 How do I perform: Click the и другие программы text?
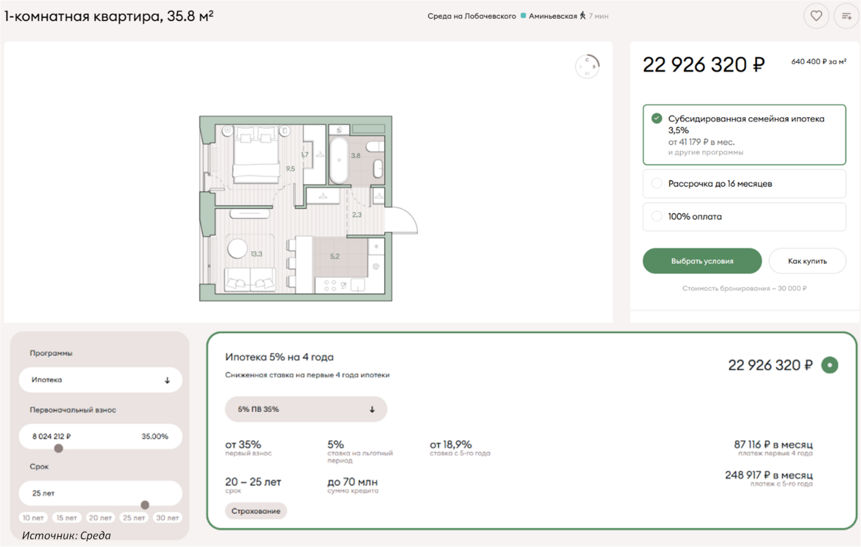[706, 152]
